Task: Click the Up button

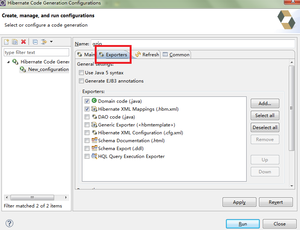Action: pos(265,160)
